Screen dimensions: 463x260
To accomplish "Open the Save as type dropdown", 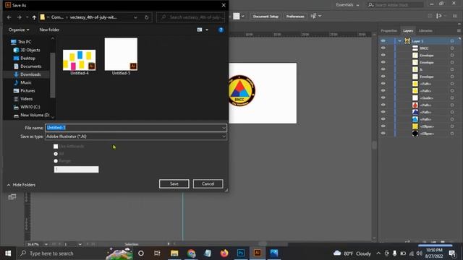I will click(224, 136).
